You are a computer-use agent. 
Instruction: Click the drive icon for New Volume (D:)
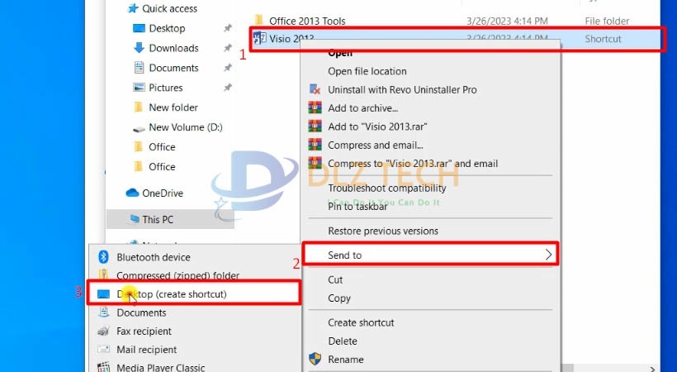pos(139,128)
